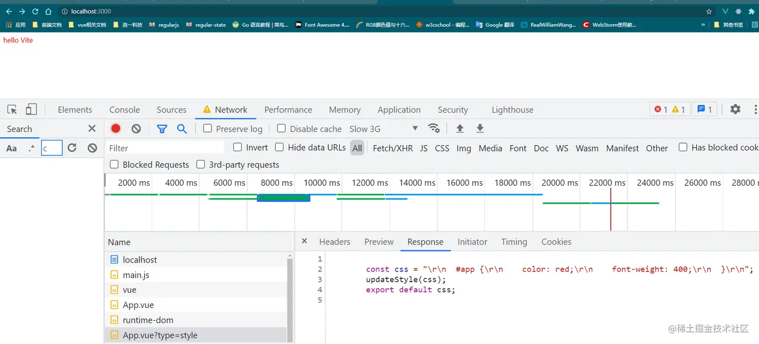759x344 pixels.
Task: Open browser home page
Action: pos(48,11)
